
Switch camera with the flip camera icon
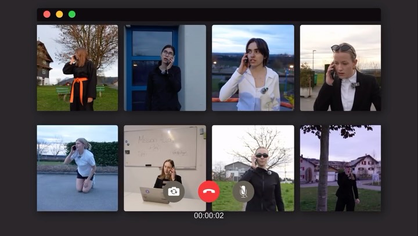pos(174,191)
